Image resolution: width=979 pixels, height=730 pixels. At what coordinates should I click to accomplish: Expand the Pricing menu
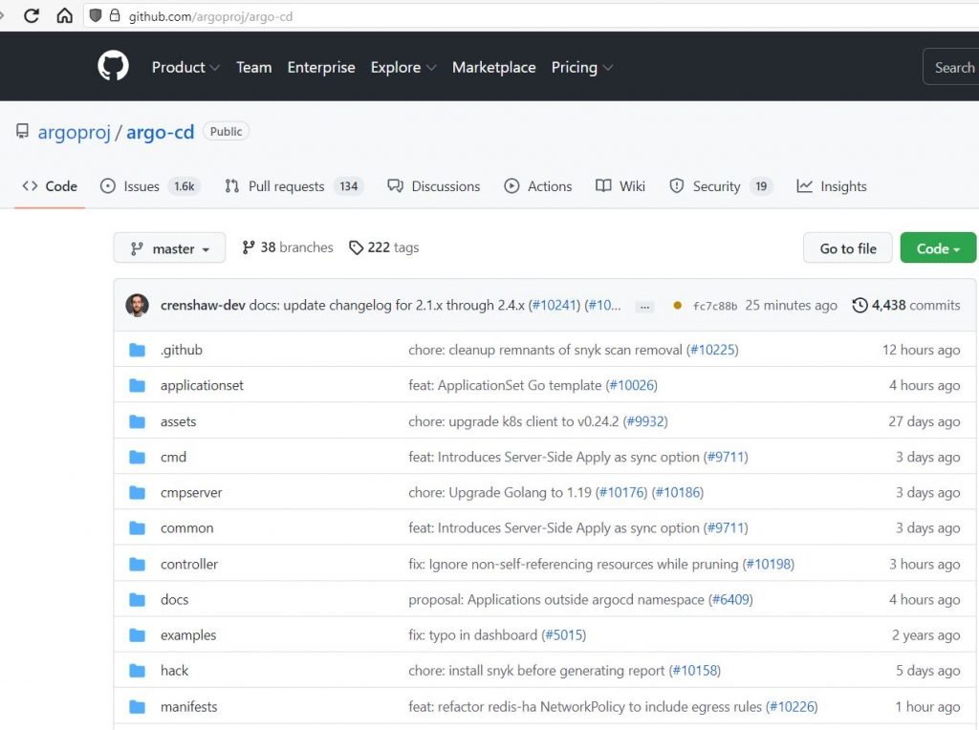tap(582, 68)
